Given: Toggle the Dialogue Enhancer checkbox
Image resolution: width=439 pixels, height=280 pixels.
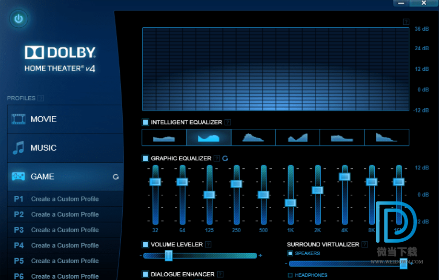Looking at the screenshot, I should (145, 274).
